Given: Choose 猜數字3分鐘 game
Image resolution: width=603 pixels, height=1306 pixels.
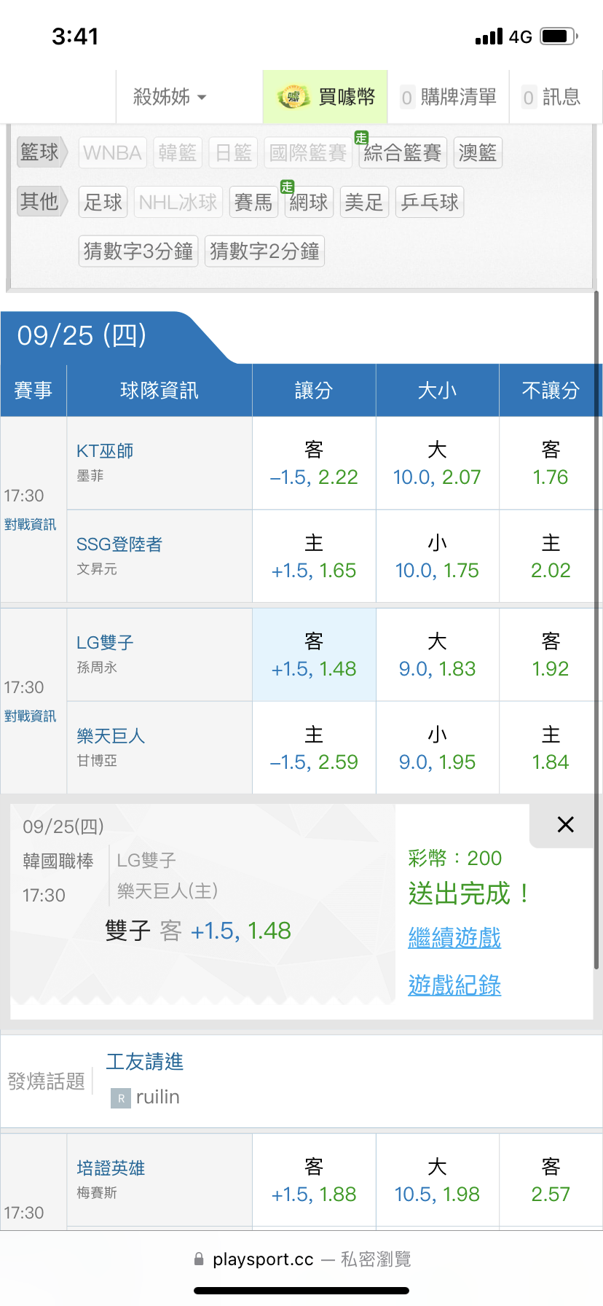Looking at the screenshot, I should [138, 251].
